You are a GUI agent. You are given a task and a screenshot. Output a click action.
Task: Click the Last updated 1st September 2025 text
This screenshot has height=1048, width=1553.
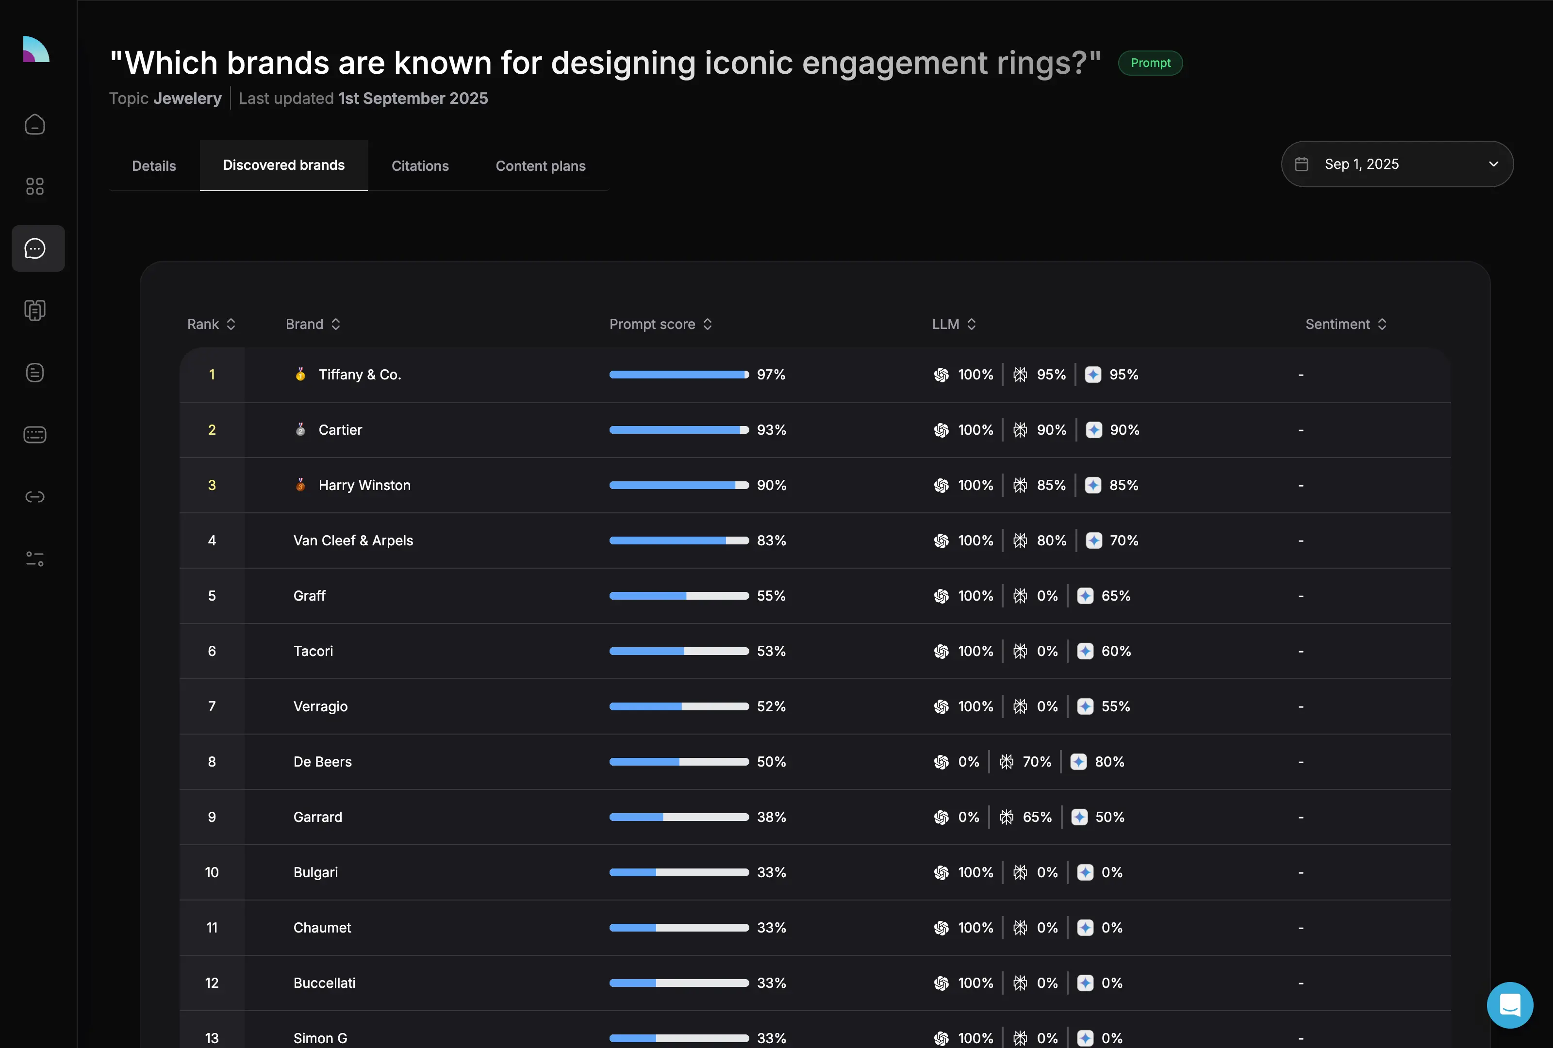point(363,98)
